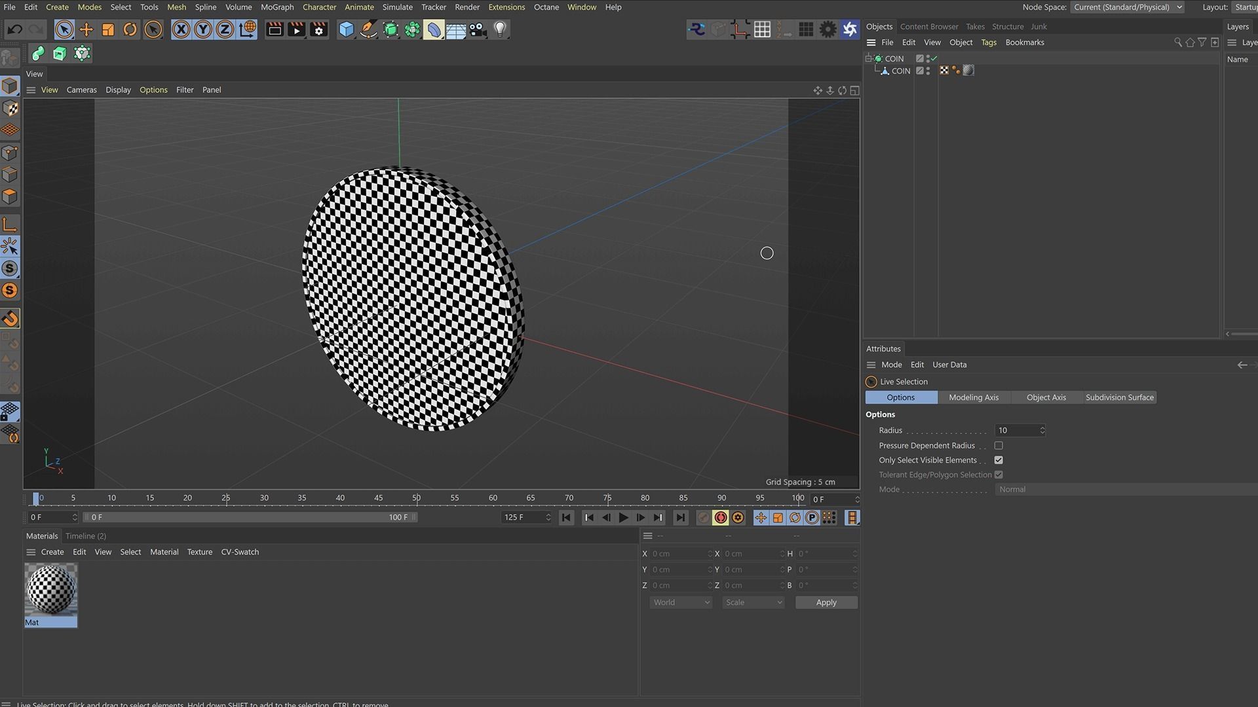Select the Rotate tool icon
The height and width of the screenshot is (707, 1258).
point(130,29)
